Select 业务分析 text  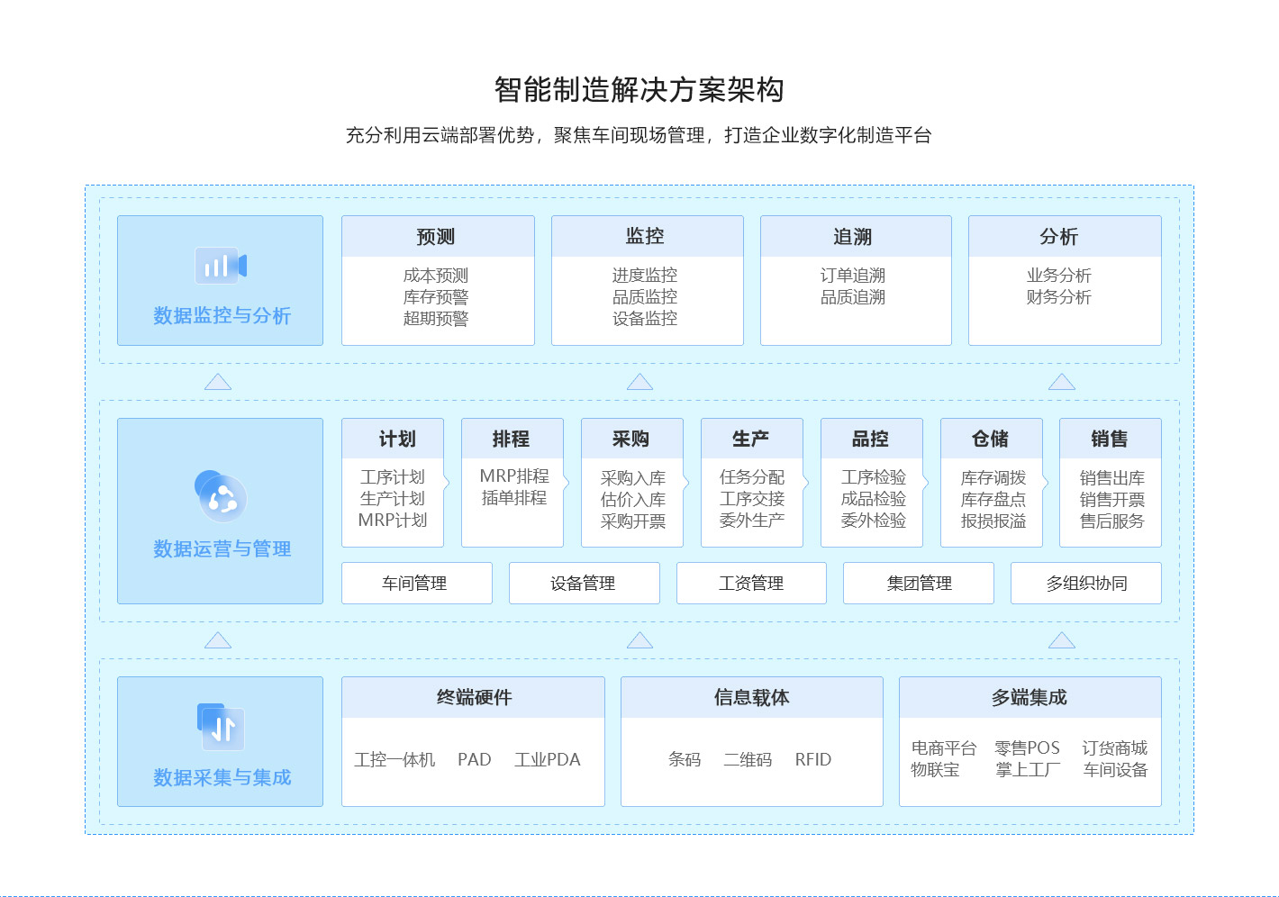[1059, 276]
